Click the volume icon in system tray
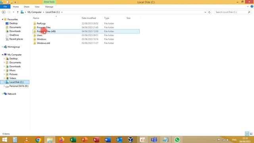The width and height of the screenshot is (254, 143). point(227,140)
